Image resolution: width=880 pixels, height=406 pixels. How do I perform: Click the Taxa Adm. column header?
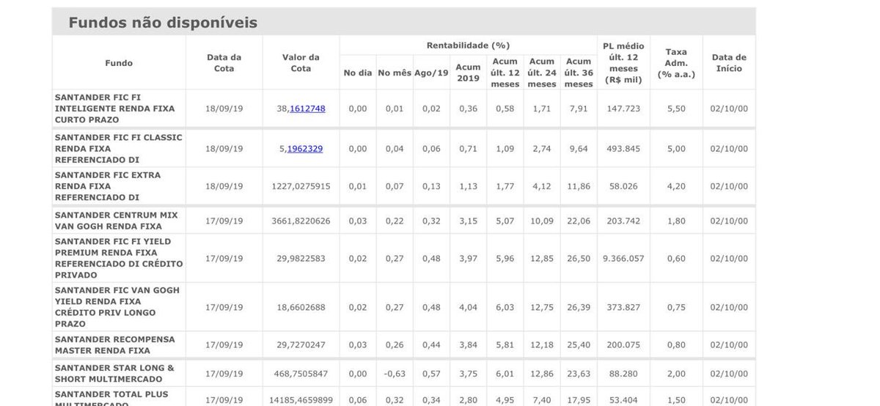(x=676, y=63)
